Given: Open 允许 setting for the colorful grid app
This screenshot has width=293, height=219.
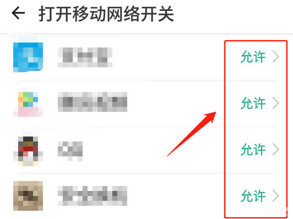Looking at the screenshot, I should coord(253,103).
